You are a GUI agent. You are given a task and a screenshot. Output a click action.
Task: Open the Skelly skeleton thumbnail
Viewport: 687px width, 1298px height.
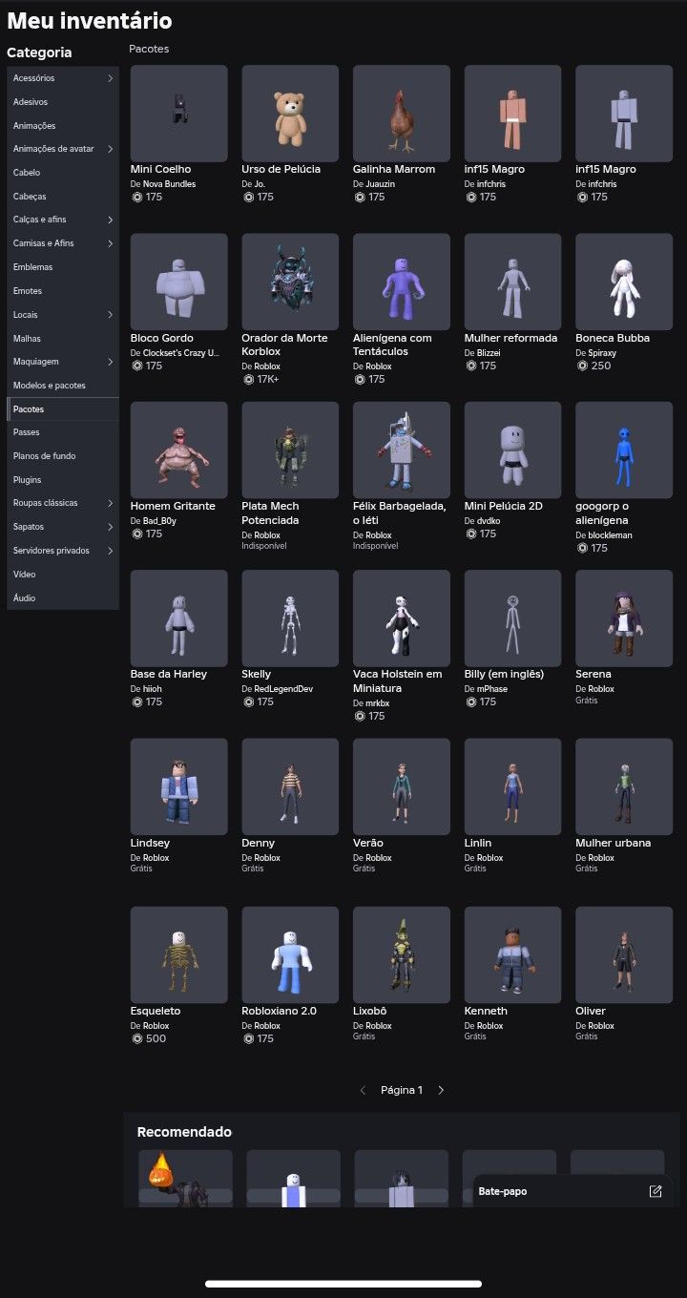(x=290, y=618)
